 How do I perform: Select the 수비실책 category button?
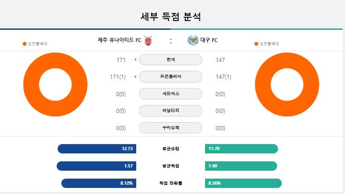[170, 128]
